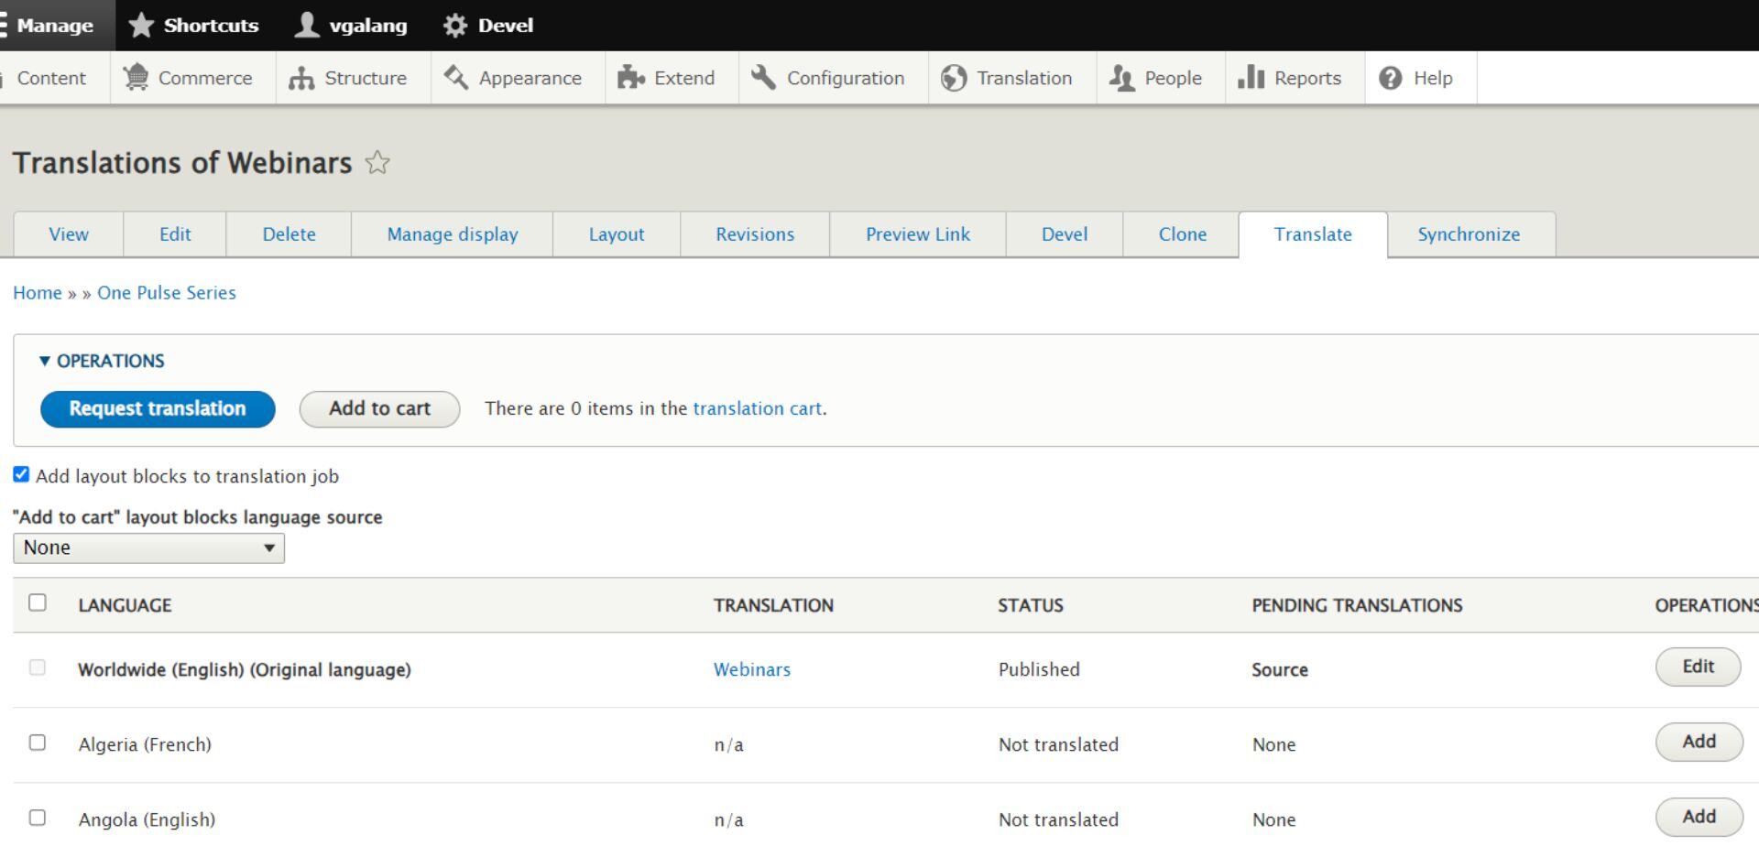Add page to shortcuts with the star icon
Screen dimensions: 1759x846
(x=377, y=163)
